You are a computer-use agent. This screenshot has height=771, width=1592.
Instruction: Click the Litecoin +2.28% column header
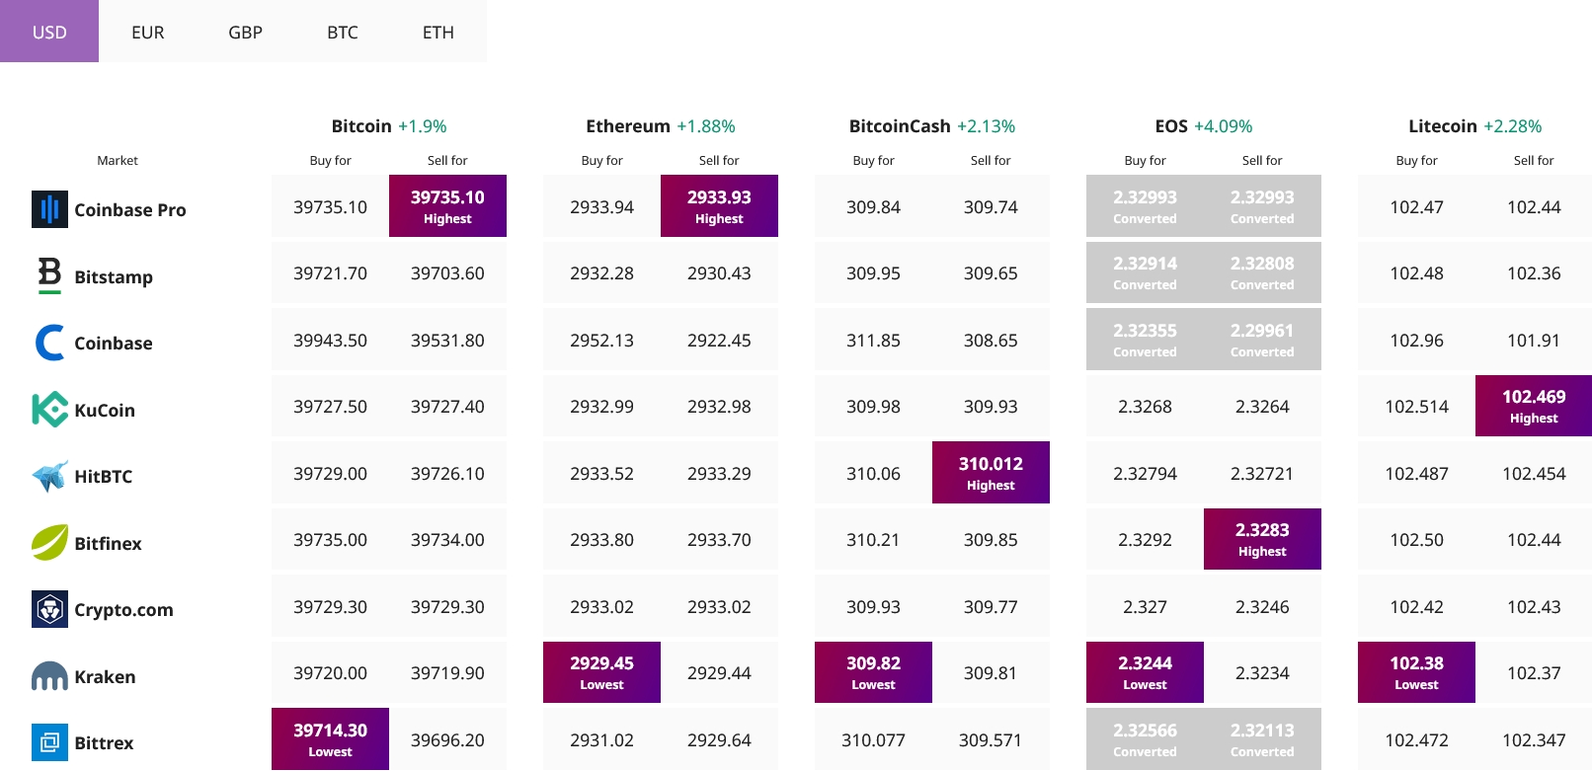[1475, 125]
